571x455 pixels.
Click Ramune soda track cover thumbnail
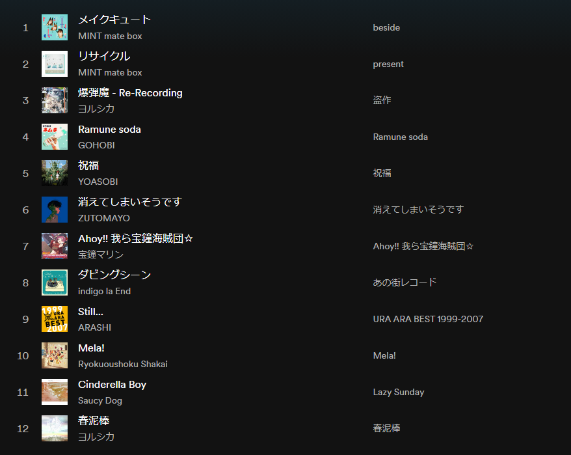[x=54, y=137]
